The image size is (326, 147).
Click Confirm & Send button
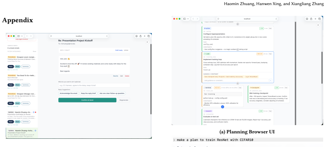coord(87,100)
